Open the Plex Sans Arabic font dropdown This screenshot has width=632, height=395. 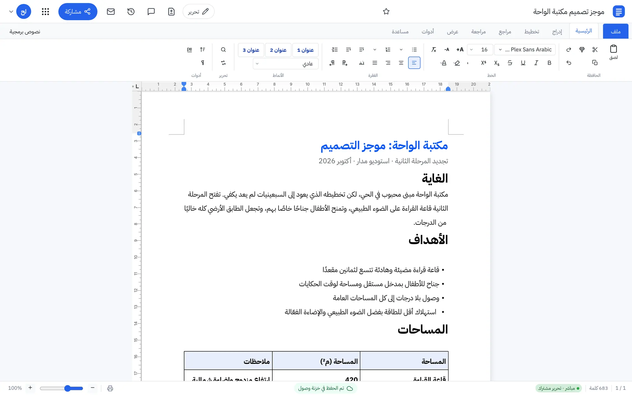525,50
